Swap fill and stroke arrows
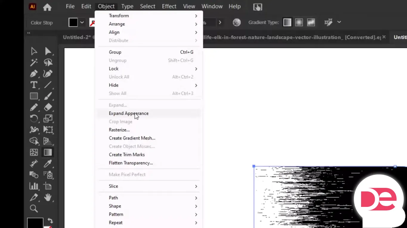This screenshot has height=228, width=407. point(50,221)
